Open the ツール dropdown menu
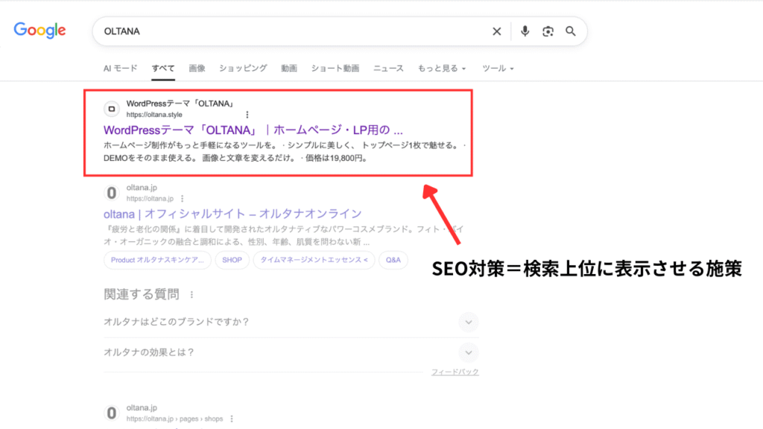 [x=498, y=69]
